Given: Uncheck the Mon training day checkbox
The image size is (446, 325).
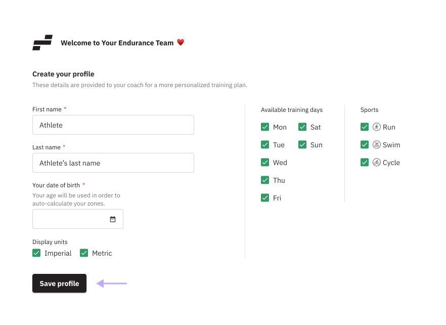Looking at the screenshot, I should coord(265,127).
